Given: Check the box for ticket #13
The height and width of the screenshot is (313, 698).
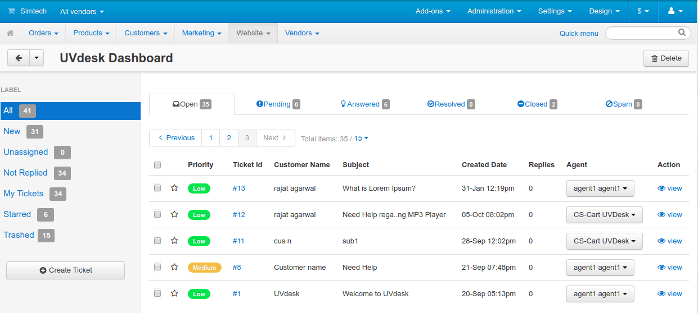Looking at the screenshot, I should click(x=157, y=188).
